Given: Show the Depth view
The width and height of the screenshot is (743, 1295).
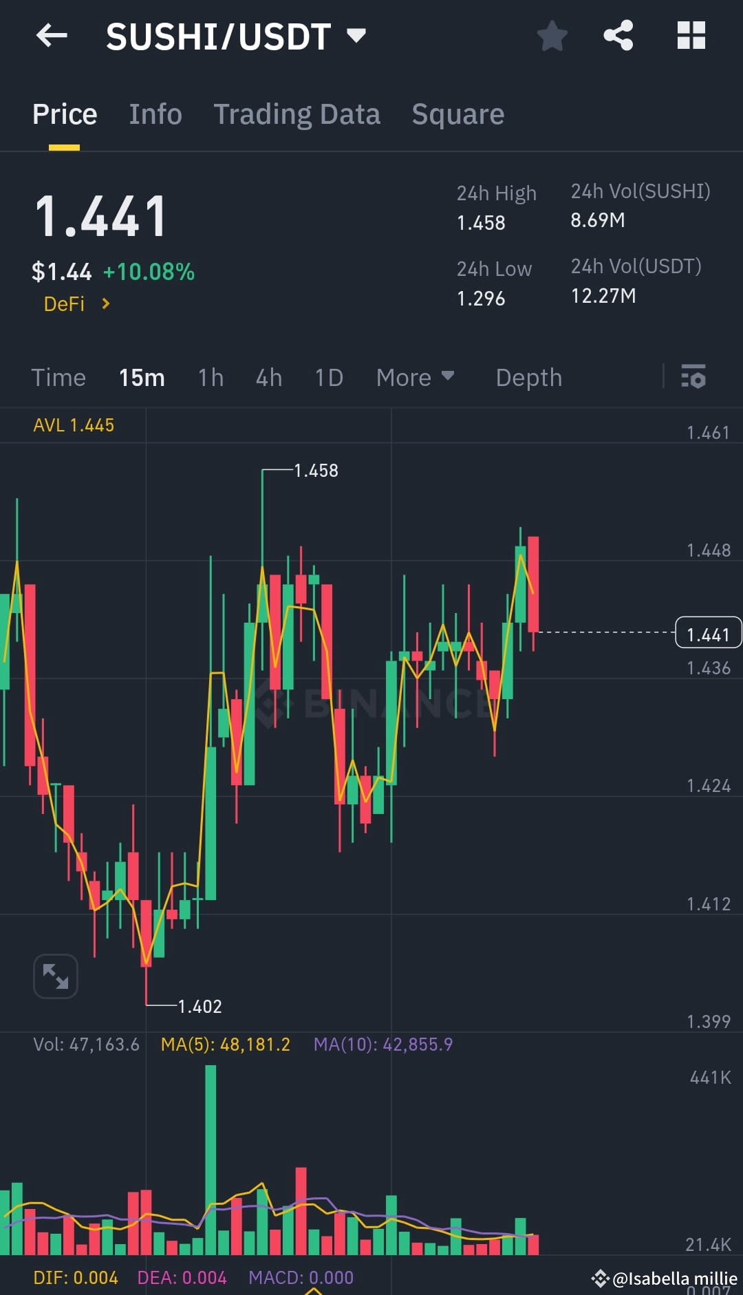Looking at the screenshot, I should 528,377.
